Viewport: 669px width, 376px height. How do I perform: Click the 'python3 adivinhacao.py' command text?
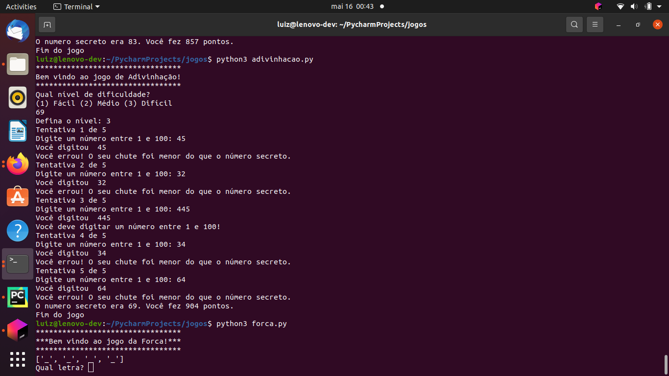[264, 59]
